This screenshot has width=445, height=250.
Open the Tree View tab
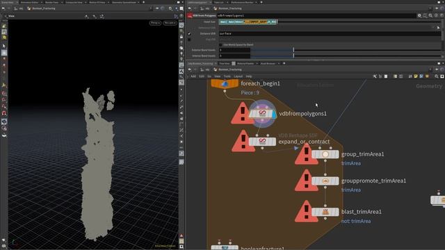[225, 63]
